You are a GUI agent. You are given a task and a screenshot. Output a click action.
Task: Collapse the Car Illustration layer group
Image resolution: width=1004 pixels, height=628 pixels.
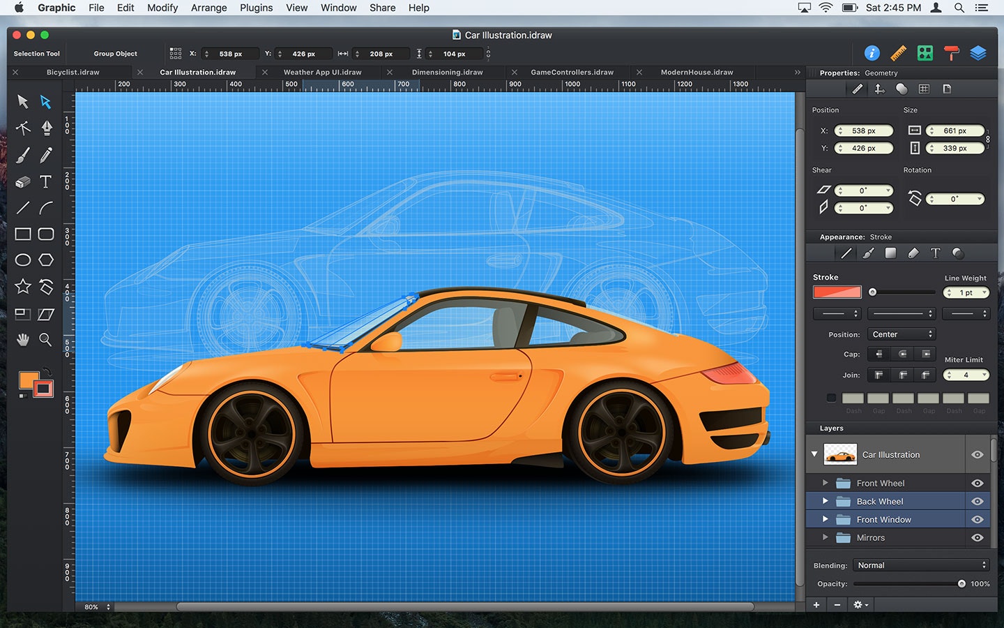click(814, 454)
